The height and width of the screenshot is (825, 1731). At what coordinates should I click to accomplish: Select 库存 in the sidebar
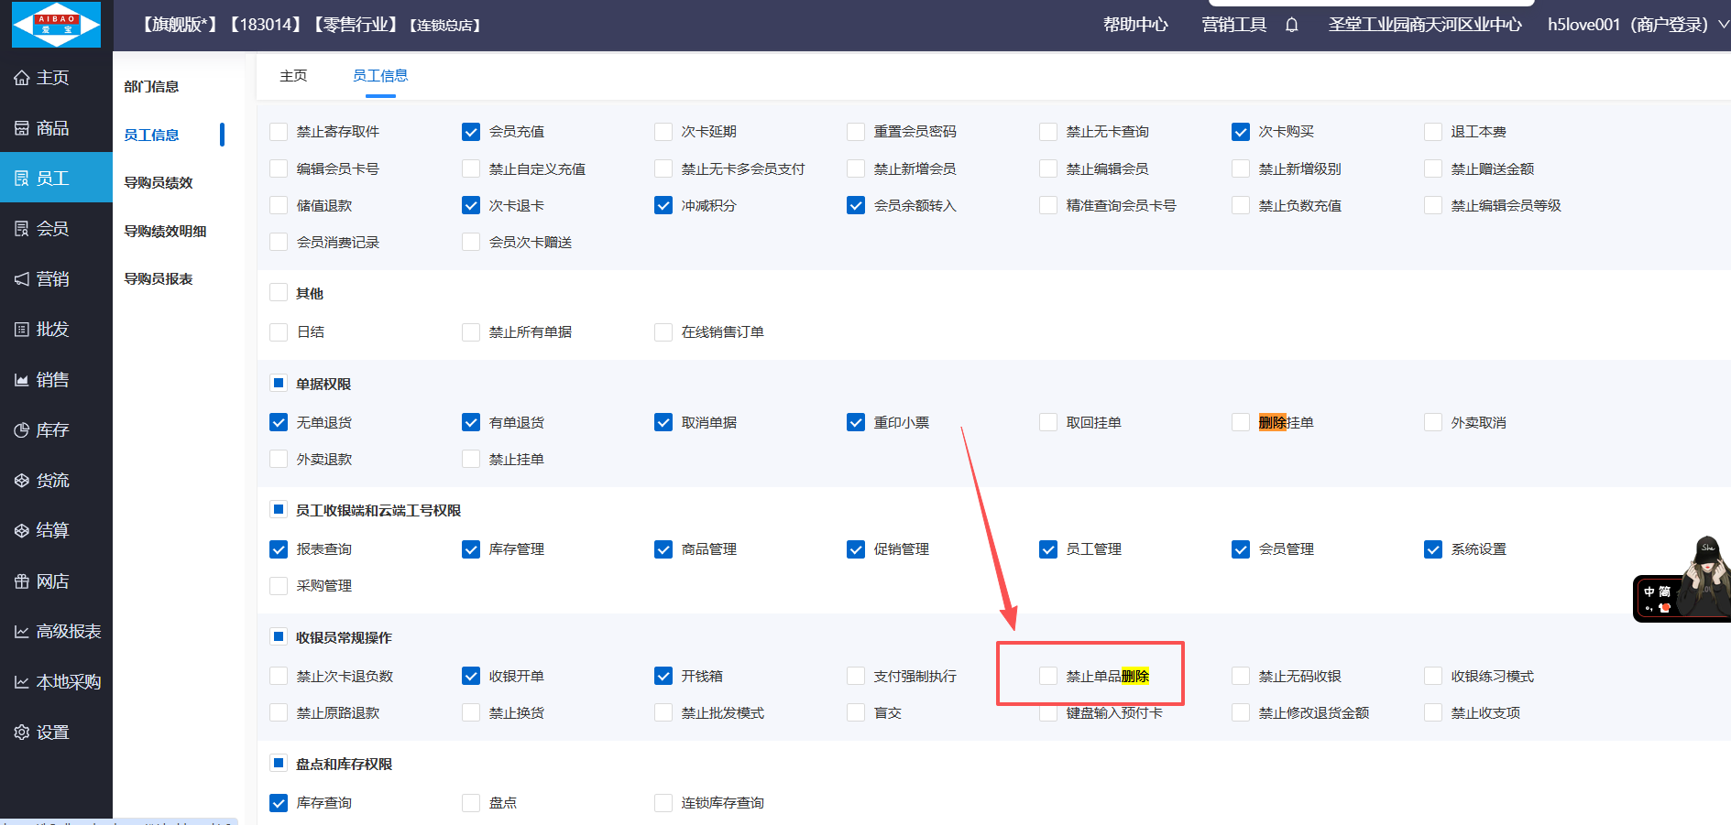click(x=53, y=430)
